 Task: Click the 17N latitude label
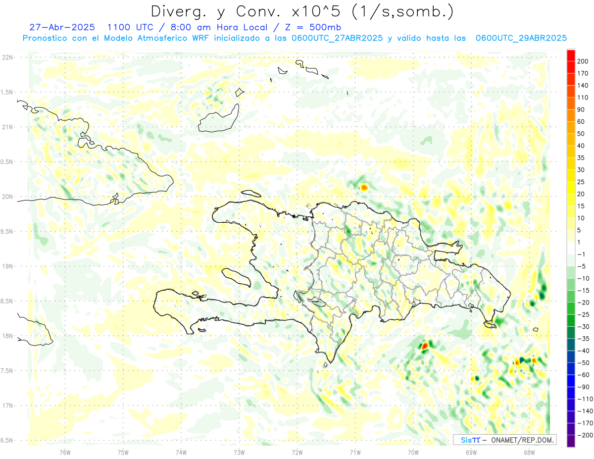(7, 406)
